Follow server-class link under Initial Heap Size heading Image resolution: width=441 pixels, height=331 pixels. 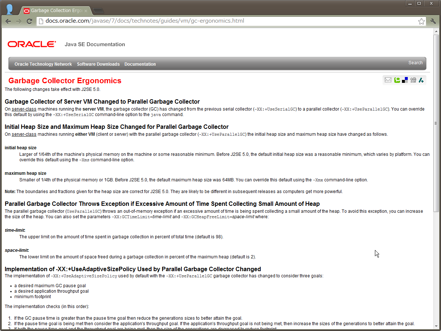point(24,134)
